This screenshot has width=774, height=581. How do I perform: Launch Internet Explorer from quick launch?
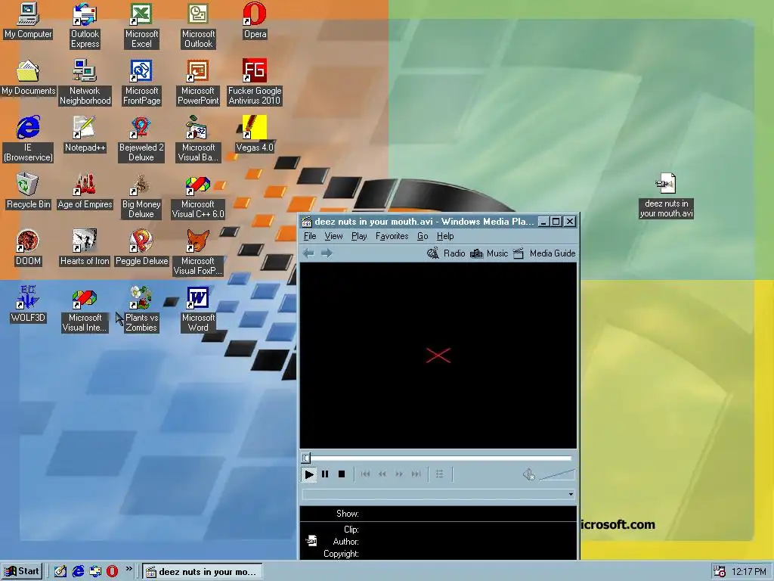[x=78, y=572]
